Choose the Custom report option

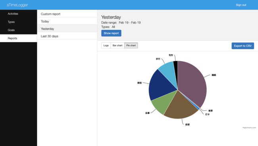[67, 14]
